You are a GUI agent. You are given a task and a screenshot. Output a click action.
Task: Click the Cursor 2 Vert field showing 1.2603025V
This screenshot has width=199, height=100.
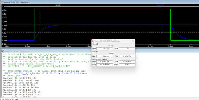click(x=127, y=56)
